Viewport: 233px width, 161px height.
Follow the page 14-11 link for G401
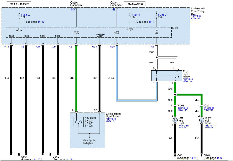(x=193, y=158)
